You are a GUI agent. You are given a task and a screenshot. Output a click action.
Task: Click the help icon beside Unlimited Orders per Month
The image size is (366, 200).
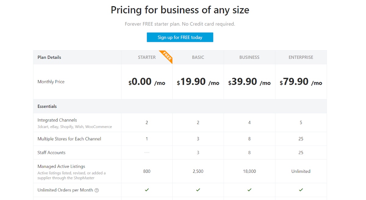pyautogui.click(x=97, y=190)
